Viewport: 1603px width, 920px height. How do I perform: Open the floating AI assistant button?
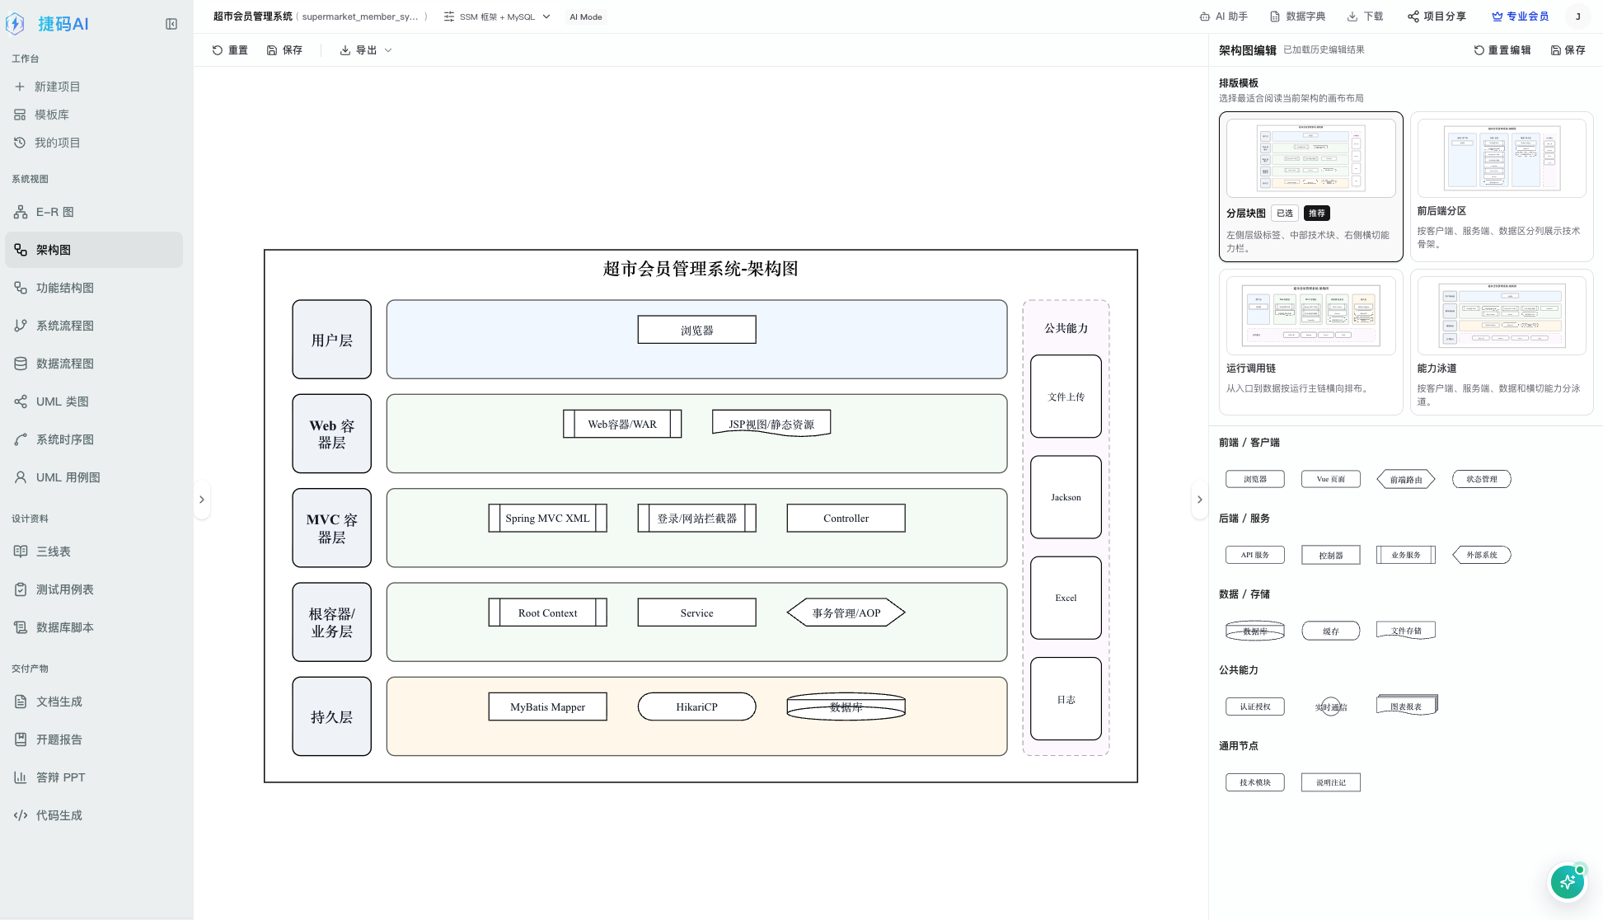[x=1568, y=882]
